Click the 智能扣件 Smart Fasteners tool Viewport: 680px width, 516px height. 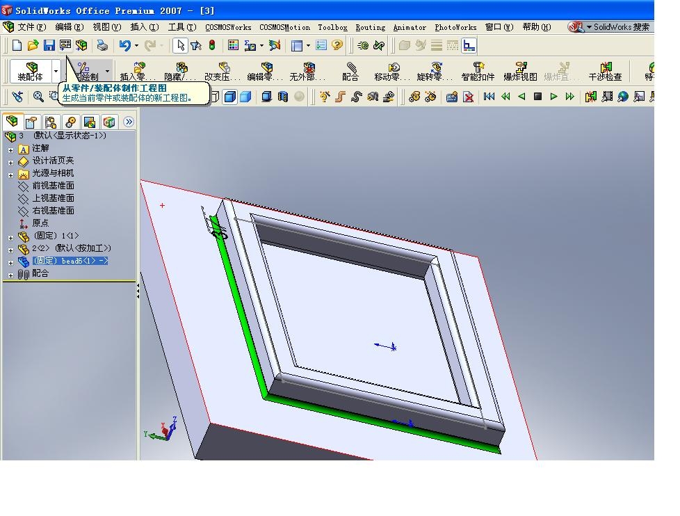[478, 71]
